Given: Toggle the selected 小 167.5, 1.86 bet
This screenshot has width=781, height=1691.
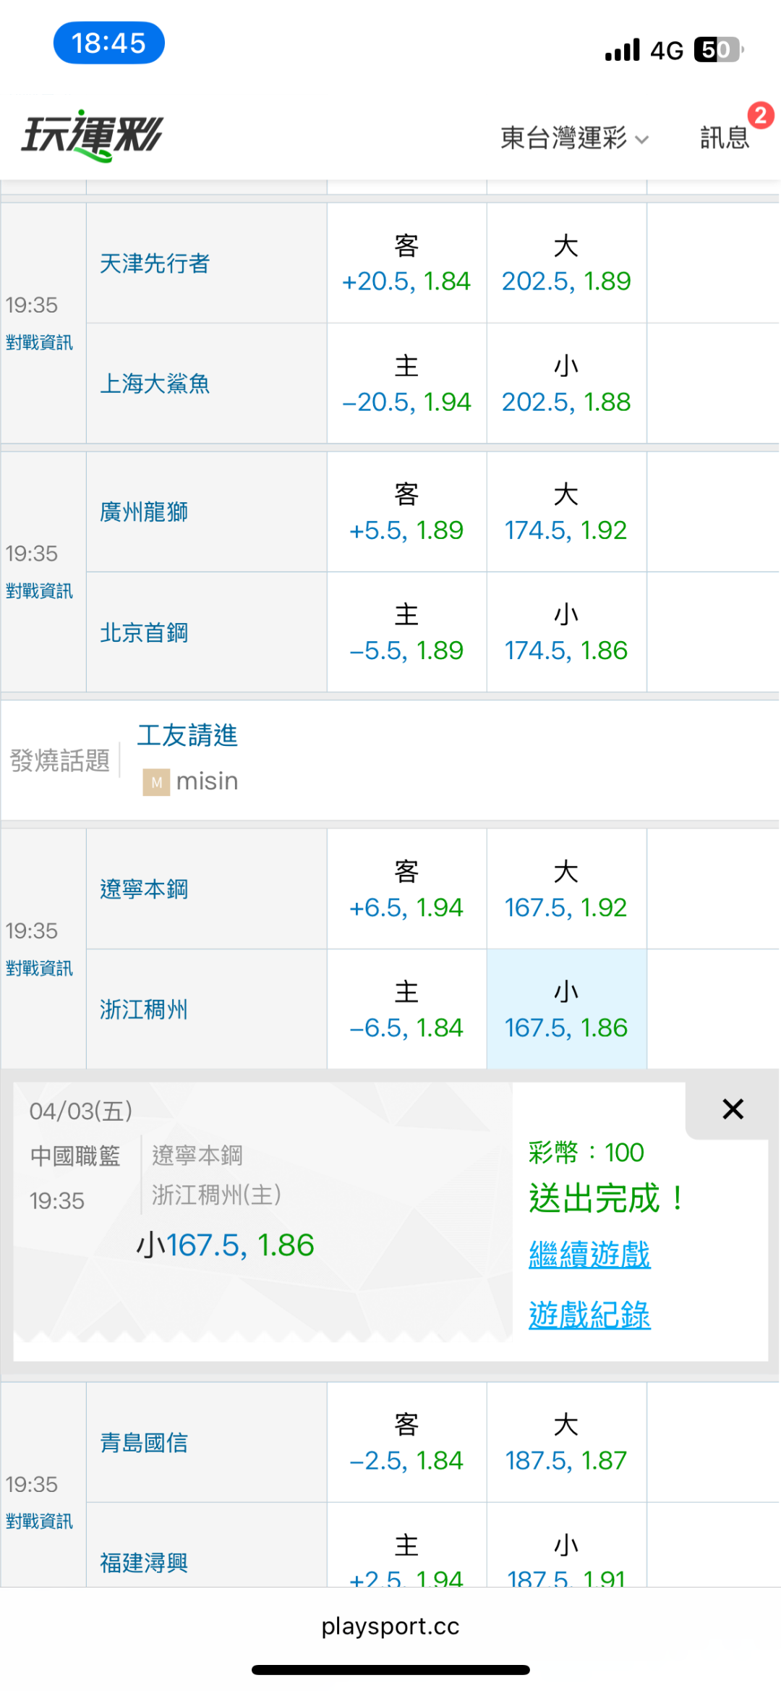Looking at the screenshot, I should pyautogui.click(x=566, y=1009).
